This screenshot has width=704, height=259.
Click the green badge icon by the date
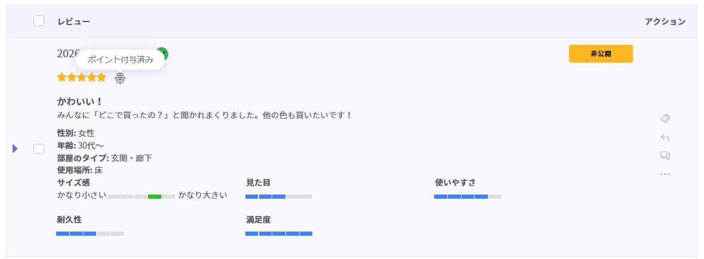[x=163, y=54]
